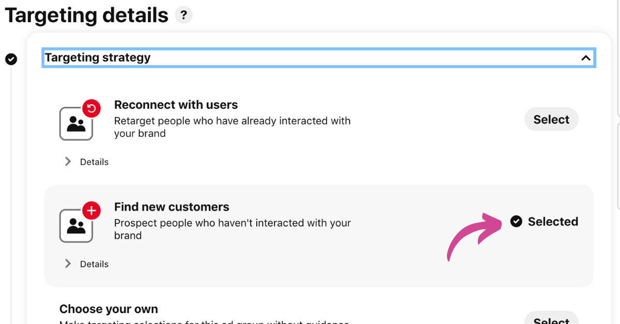This screenshot has height=324, width=620.
Task: Click the Reconnect with users audience icon
Action: 76,124
